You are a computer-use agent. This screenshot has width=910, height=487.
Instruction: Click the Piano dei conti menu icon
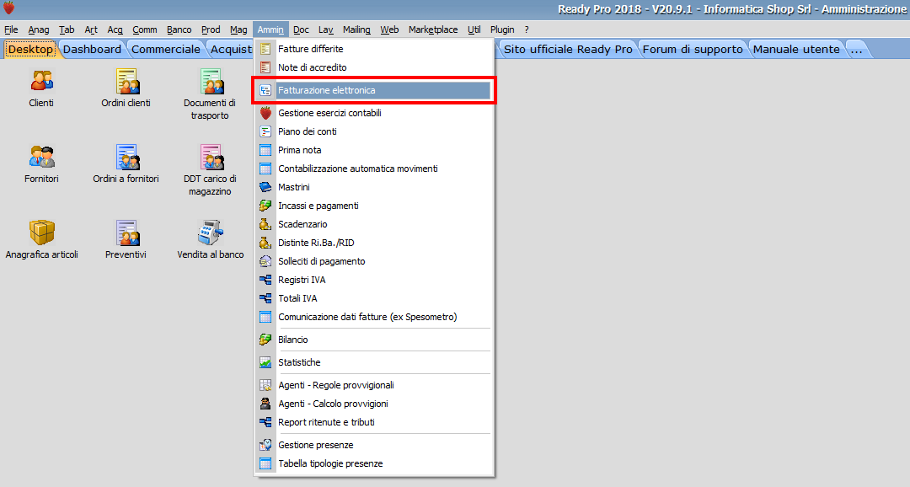pos(265,131)
